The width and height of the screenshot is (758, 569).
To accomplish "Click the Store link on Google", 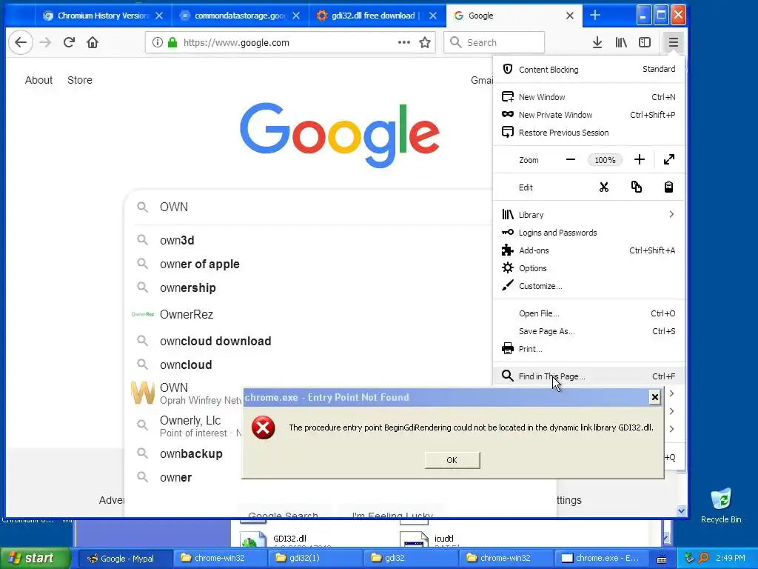I will click(80, 80).
